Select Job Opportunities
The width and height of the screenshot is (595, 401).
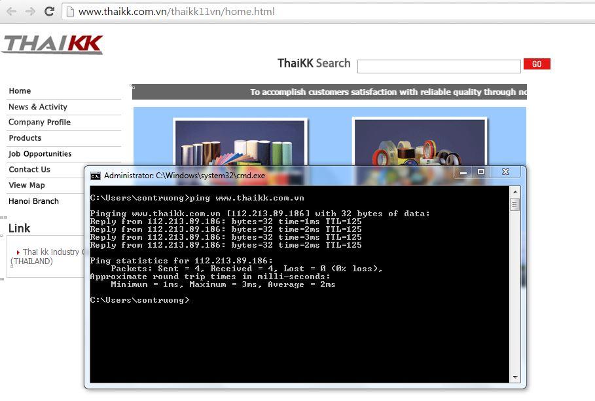tap(40, 154)
